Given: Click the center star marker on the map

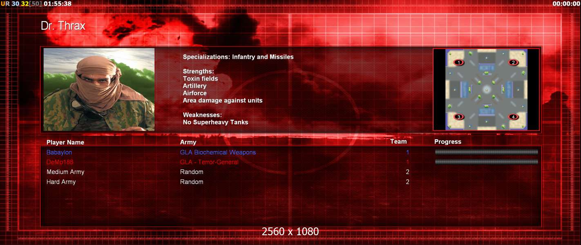Looking at the screenshot, I should point(486,89).
